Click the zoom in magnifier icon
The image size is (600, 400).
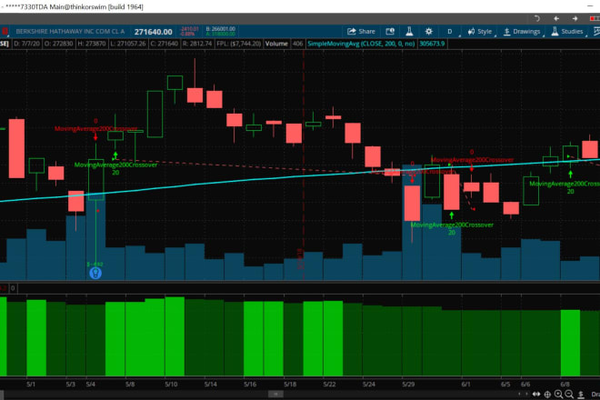click(559, 395)
